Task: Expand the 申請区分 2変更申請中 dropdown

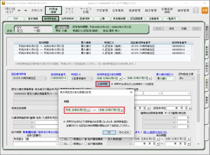Action: (x=91, y=78)
